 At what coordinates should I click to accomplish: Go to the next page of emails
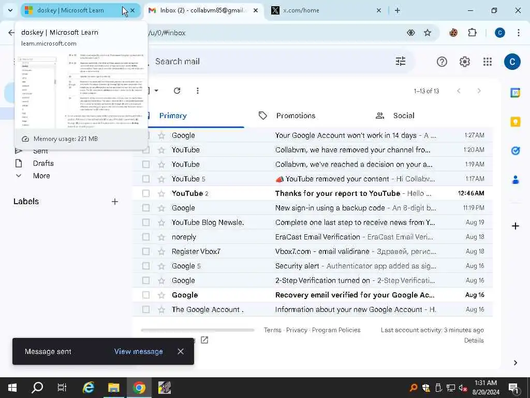pyautogui.click(x=479, y=91)
